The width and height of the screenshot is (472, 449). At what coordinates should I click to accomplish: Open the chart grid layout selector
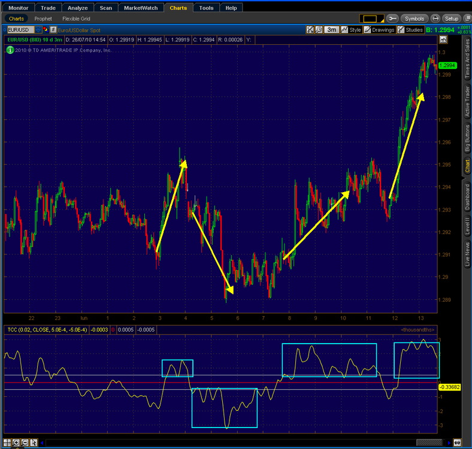coord(371,19)
